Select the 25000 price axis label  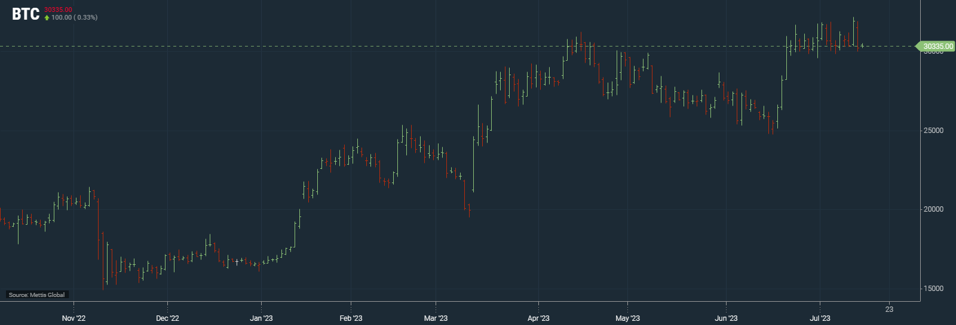pos(933,131)
